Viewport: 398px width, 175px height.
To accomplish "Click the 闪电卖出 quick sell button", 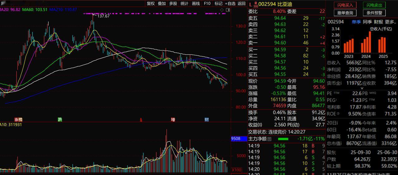I will pyautogui.click(x=374, y=5).
